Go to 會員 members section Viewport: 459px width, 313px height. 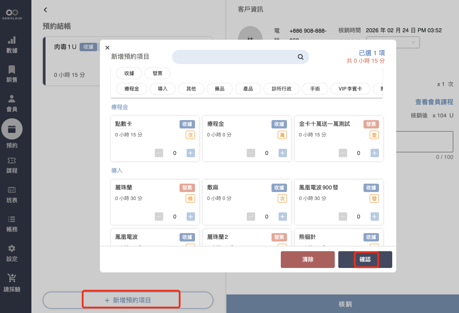[x=12, y=99]
